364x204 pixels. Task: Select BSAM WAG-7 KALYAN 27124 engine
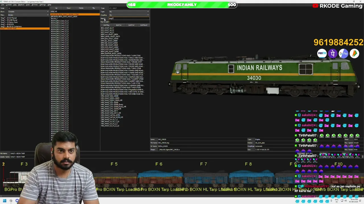point(122,75)
